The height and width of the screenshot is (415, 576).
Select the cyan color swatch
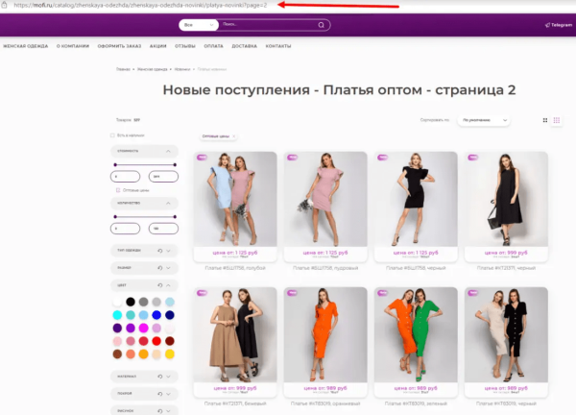[x=117, y=315]
